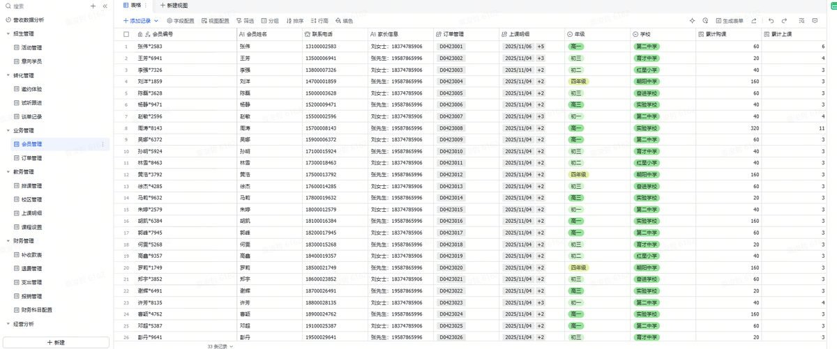The height and width of the screenshot is (349, 837).
Task: Click the 新建视图 tab
Action: 174,6
